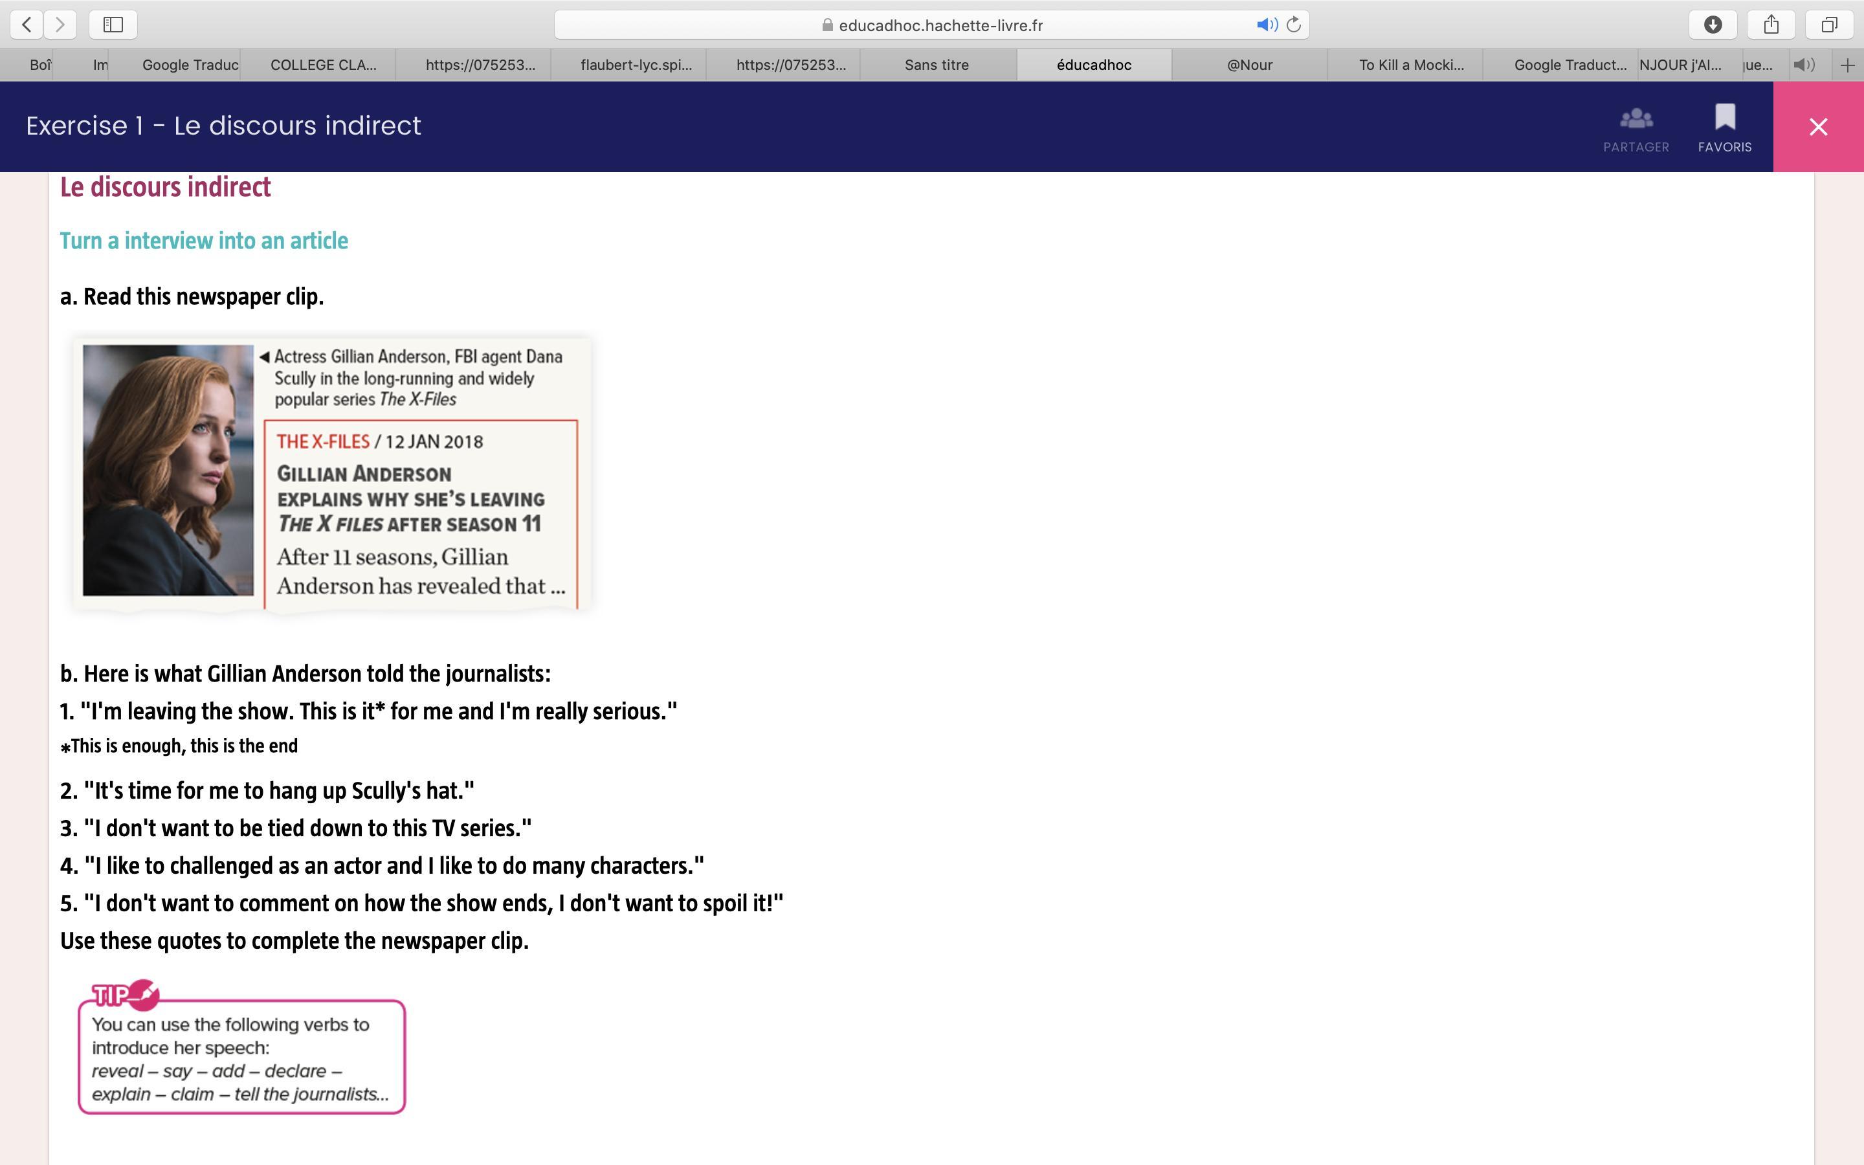
Task: Click the TIP box with reporting verbs
Action: pyautogui.click(x=241, y=1056)
